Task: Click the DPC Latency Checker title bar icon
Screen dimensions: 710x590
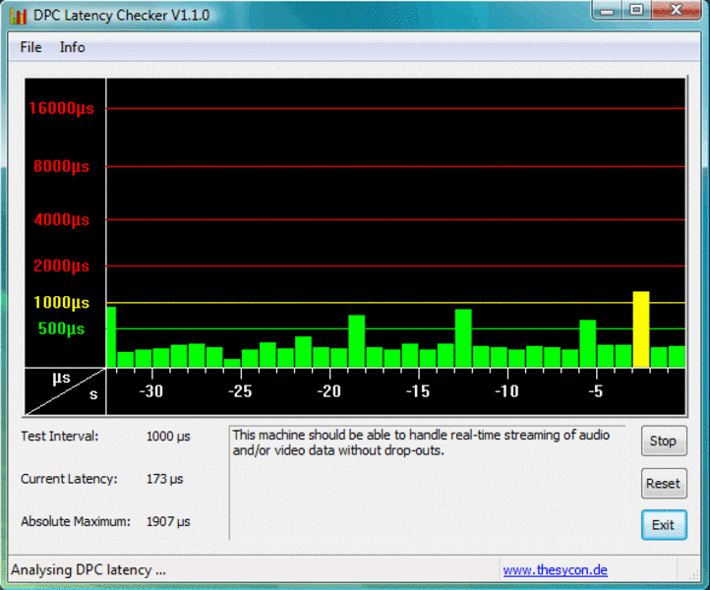Action: click(x=18, y=15)
